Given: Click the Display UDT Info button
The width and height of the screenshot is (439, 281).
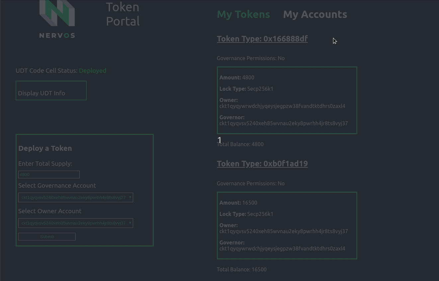Looking at the screenshot, I should (x=51, y=90).
